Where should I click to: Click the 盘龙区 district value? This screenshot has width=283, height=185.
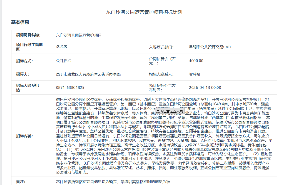pyautogui.click(x=62, y=47)
